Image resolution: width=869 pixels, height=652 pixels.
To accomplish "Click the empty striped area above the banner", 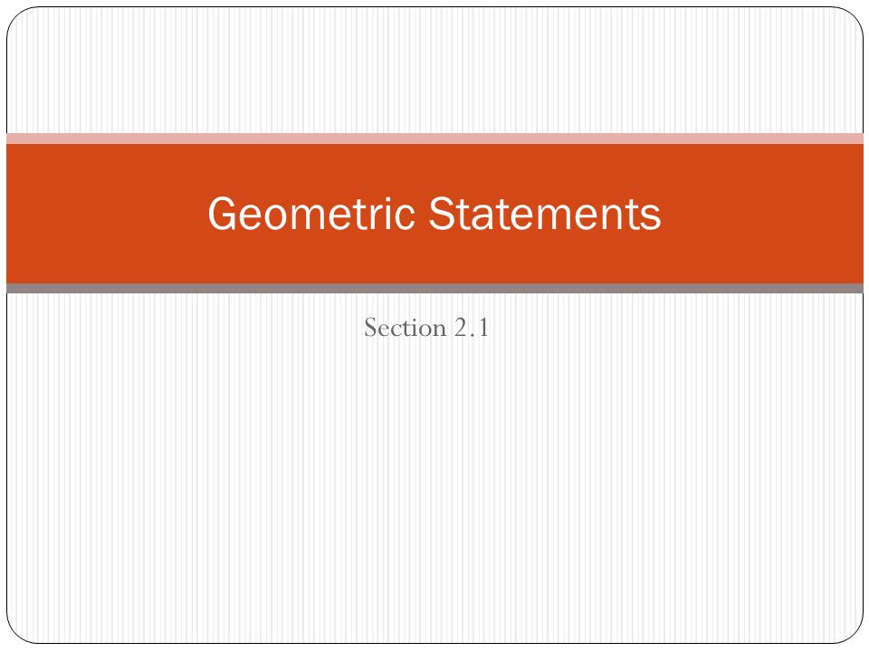I will pyautogui.click(x=434, y=70).
